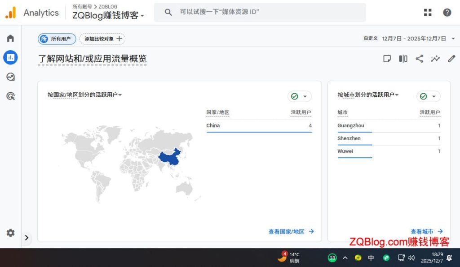This screenshot has height=267, width=460.
Task: Expand the sidebar with the chevron arrow
Action: 27,238
